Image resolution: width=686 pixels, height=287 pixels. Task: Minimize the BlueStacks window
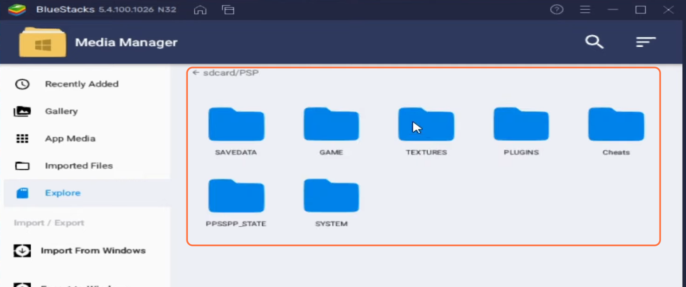coord(613,10)
